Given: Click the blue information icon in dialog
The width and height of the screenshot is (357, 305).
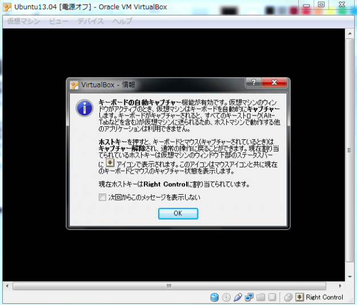Looking at the screenshot, I should pyautogui.click(x=85, y=107).
